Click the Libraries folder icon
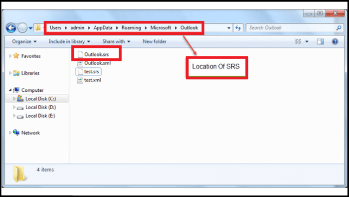 coord(16,73)
